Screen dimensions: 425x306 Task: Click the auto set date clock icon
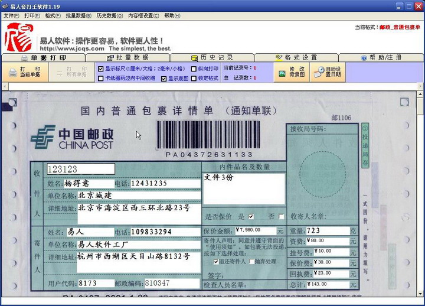[x=319, y=72]
